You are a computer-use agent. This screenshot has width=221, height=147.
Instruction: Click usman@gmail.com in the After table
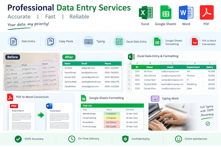click(x=90, y=77)
